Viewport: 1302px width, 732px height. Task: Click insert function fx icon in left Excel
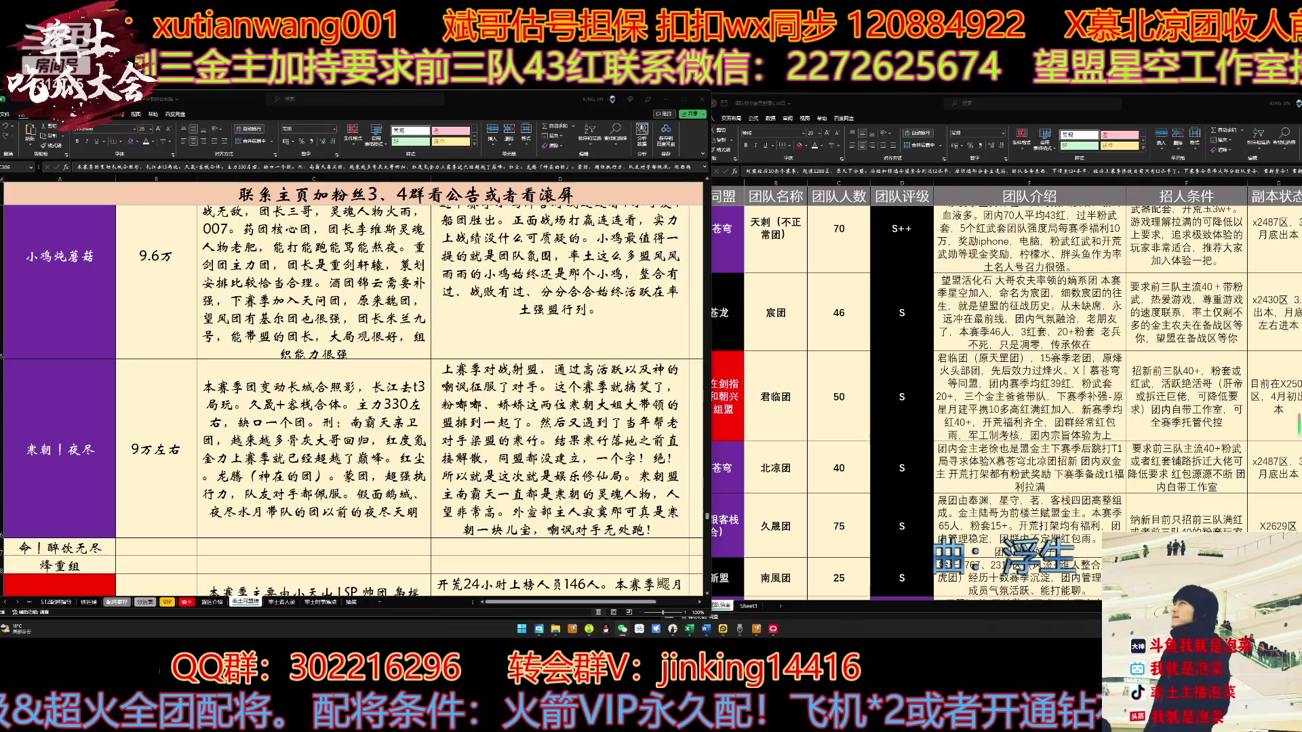(x=66, y=167)
